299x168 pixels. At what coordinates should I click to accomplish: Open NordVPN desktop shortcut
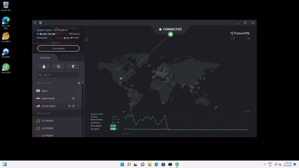tap(6, 53)
